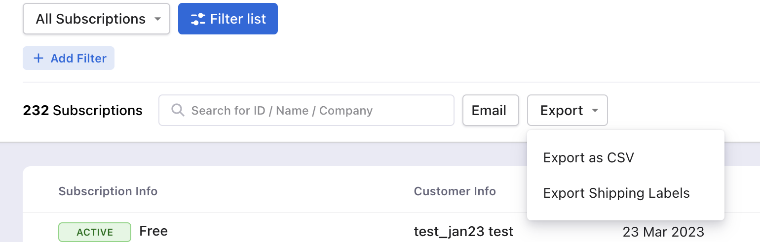Open the All Subscriptions dropdown
Screen dimensions: 760x242
point(97,19)
